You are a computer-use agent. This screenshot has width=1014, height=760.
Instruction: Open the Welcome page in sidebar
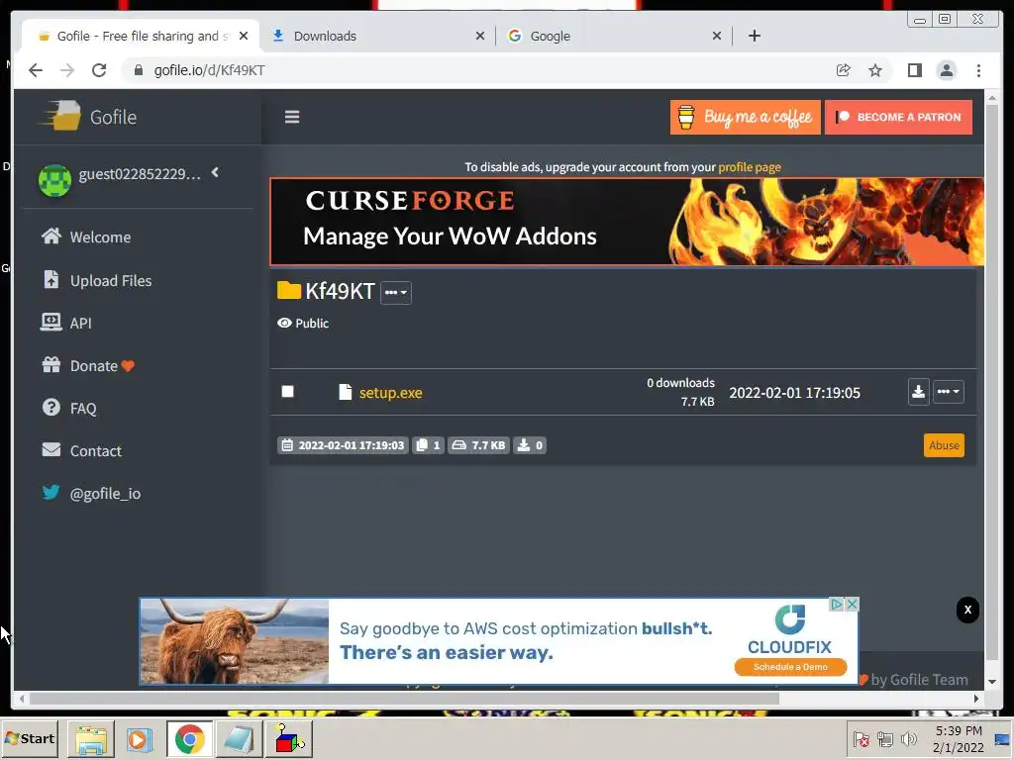pyautogui.click(x=86, y=237)
